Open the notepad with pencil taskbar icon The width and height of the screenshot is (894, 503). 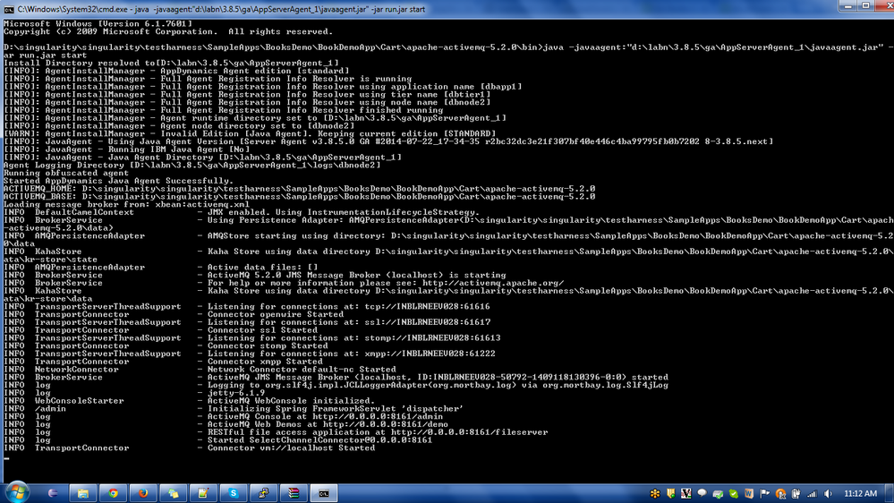click(203, 493)
